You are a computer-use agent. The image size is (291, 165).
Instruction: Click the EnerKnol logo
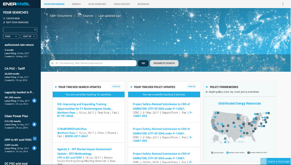tap(16, 4)
